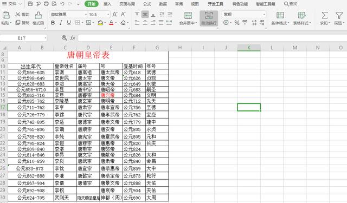Click the Redo arrow icon
347x203 pixels.
tap(70, 4)
